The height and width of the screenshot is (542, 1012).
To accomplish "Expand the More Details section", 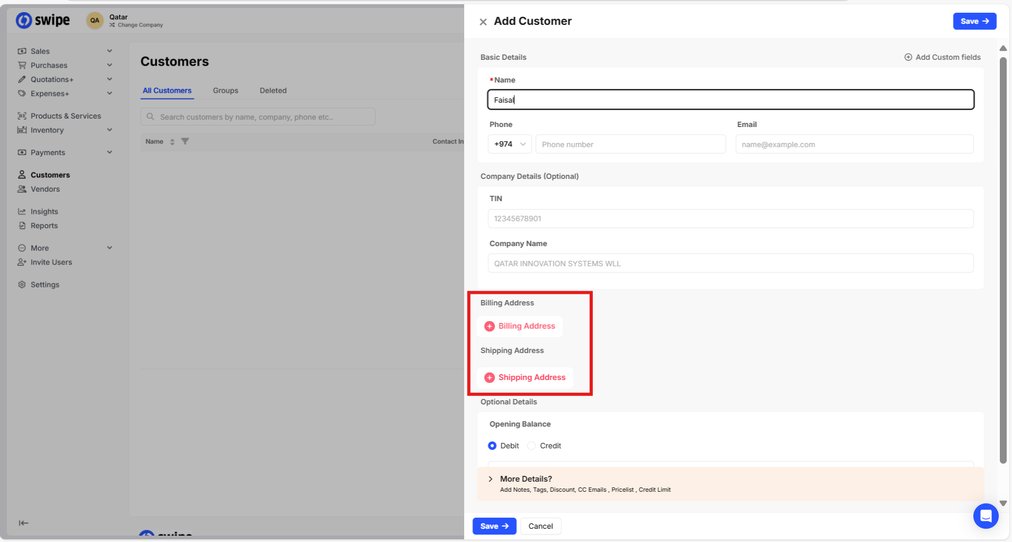I will click(491, 479).
